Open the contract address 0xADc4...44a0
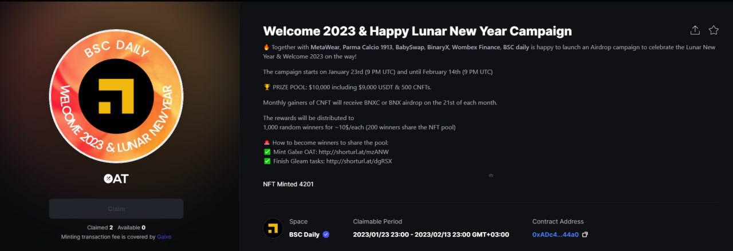The image size is (733, 251). 555,234
